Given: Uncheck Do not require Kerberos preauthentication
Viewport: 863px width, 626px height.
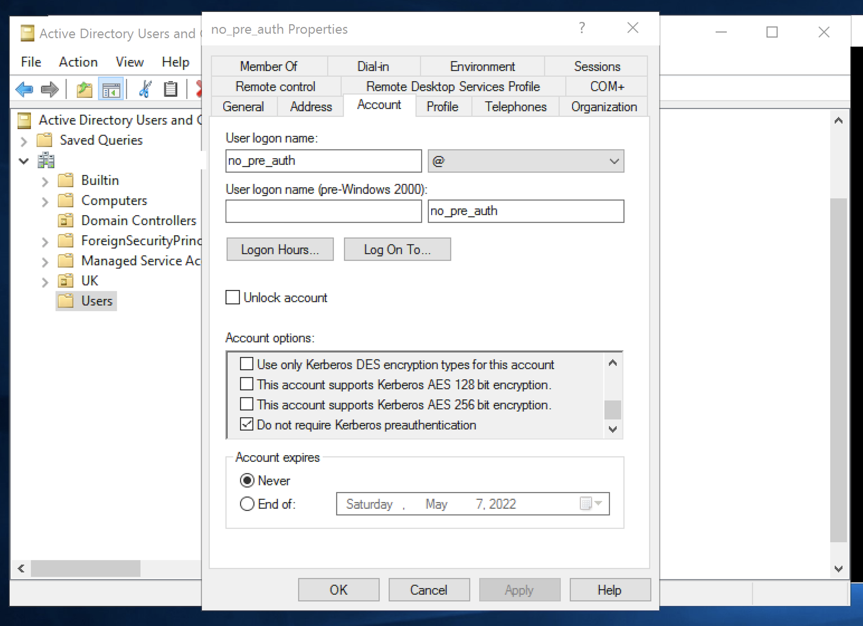Looking at the screenshot, I should tap(247, 425).
